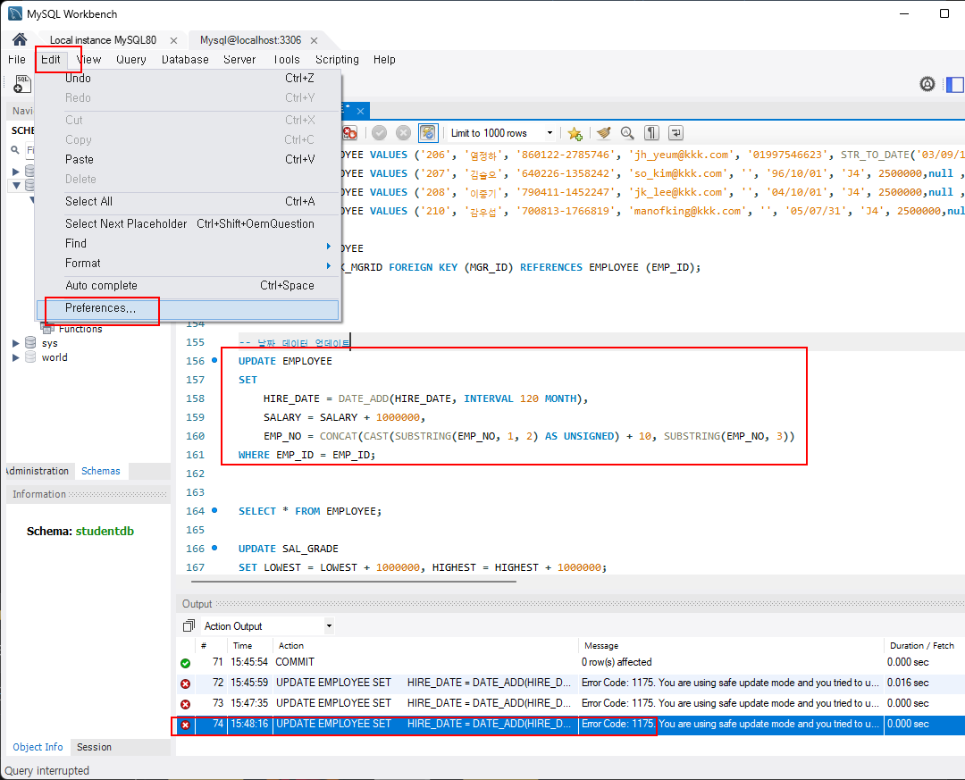Choose Undo from Edit menu
The image size is (965, 780).
click(x=188, y=79)
